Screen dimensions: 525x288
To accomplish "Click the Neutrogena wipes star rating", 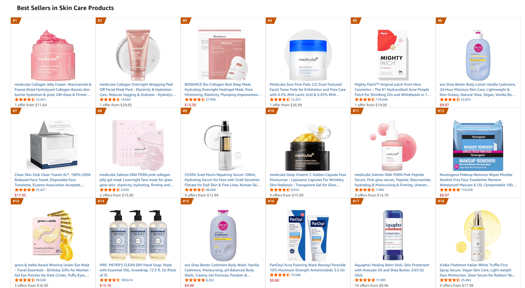I will 456,190.
